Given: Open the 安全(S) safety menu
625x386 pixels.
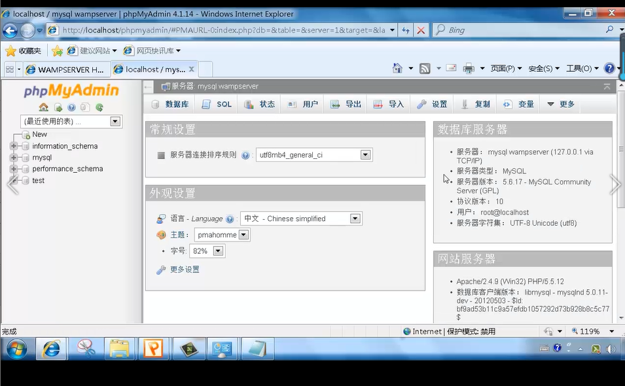Looking at the screenshot, I should [544, 69].
